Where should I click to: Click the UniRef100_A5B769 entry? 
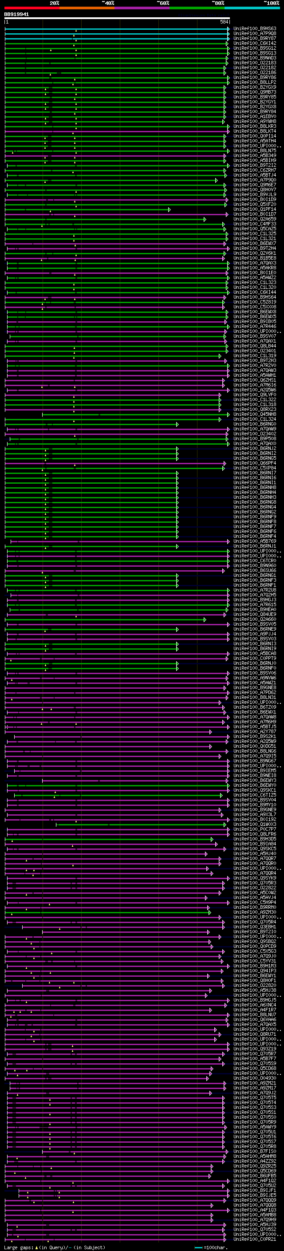point(255,541)
